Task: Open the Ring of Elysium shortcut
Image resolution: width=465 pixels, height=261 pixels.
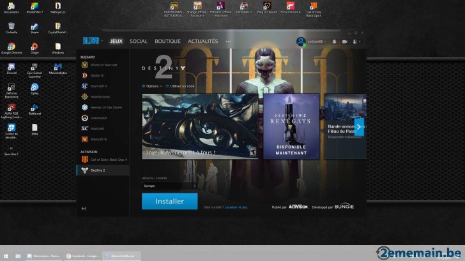Action: [x=267, y=8]
